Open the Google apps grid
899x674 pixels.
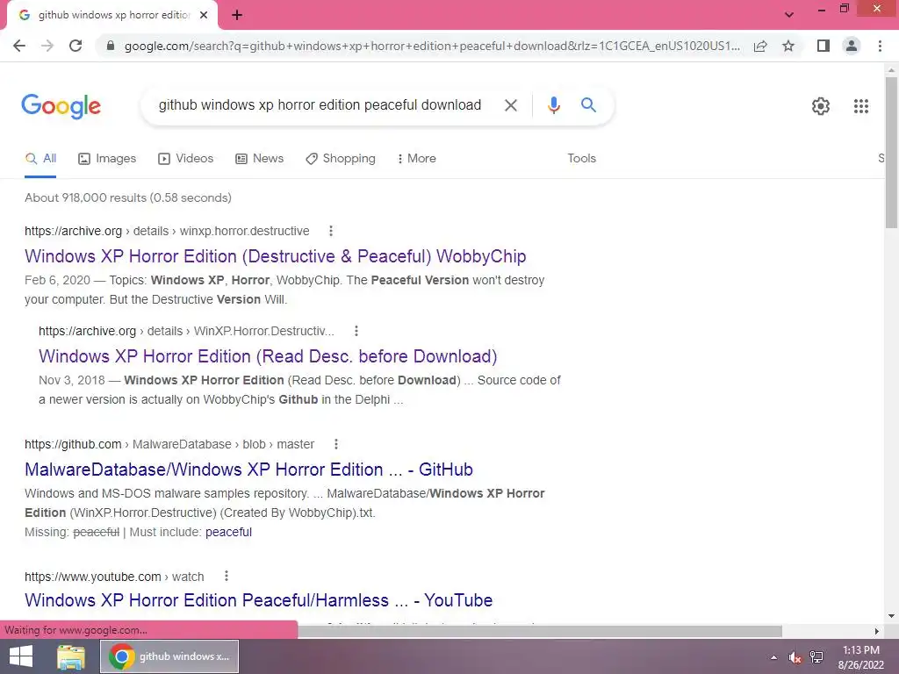pyautogui.click(x=860, y=106)
